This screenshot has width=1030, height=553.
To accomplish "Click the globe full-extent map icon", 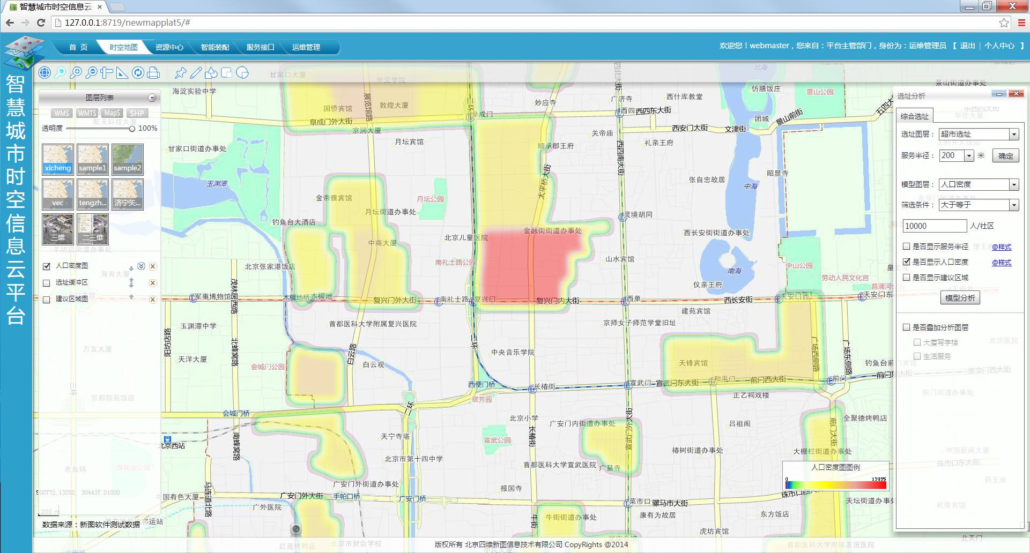I will (45, 73).
